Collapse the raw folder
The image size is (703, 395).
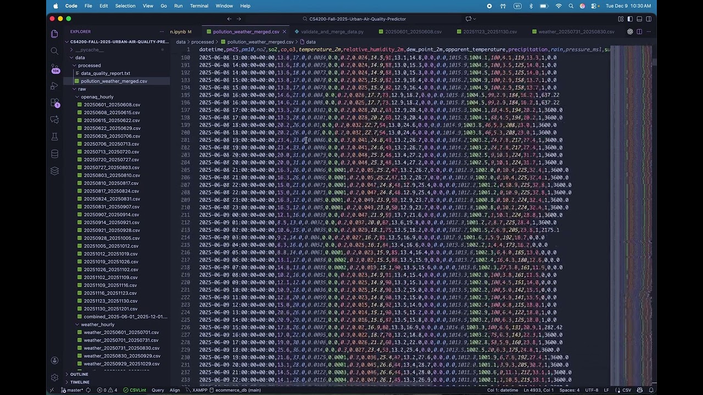74,89
